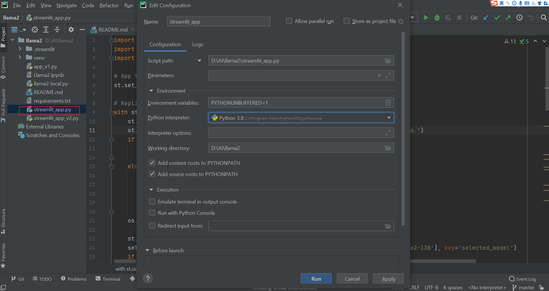This screenshot has height=291, width=549.
Task: Close the README.md editor tab
Action: click(133, 30)
